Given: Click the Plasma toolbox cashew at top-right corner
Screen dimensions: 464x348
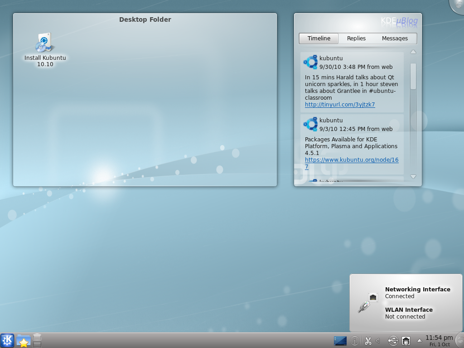Looking at the screenshot, I should coord(457,5).
